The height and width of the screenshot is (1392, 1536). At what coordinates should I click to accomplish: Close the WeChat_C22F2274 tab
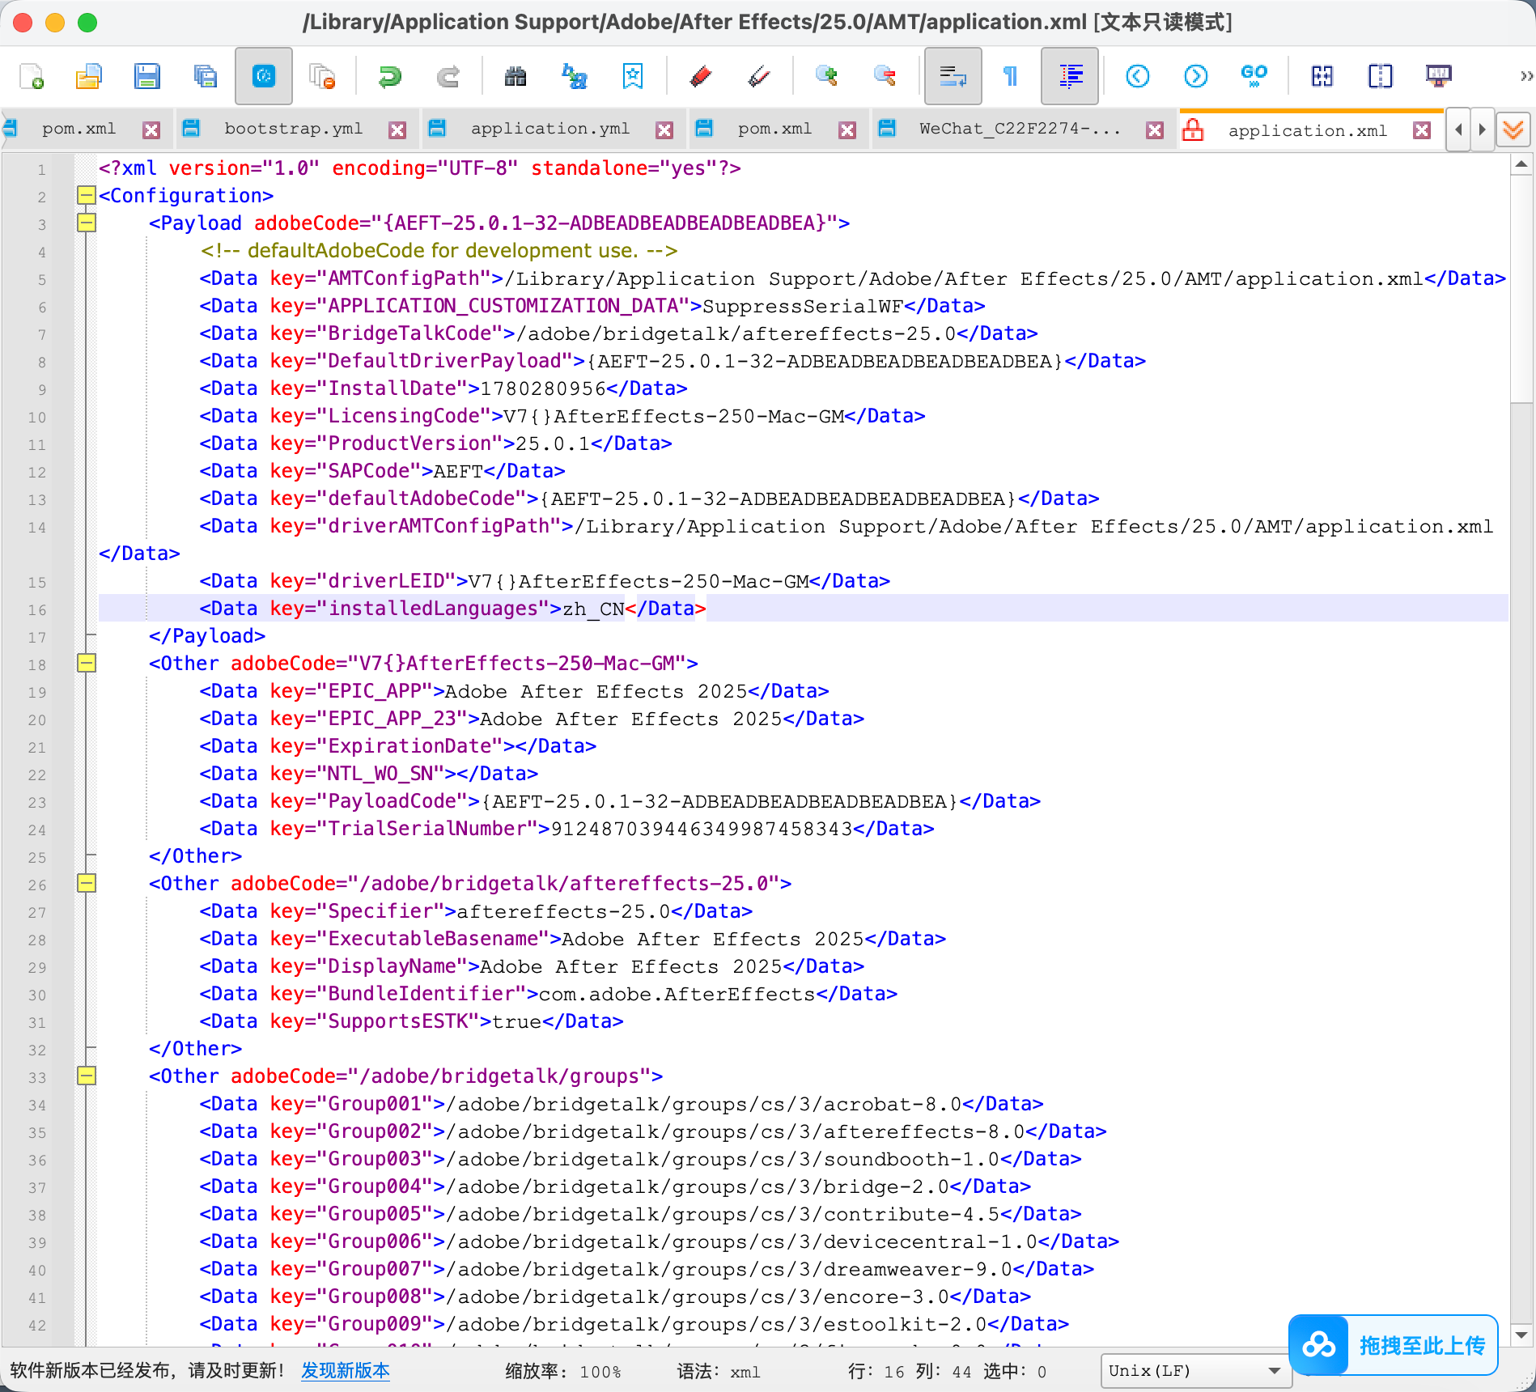click(x=1155, y=129)
